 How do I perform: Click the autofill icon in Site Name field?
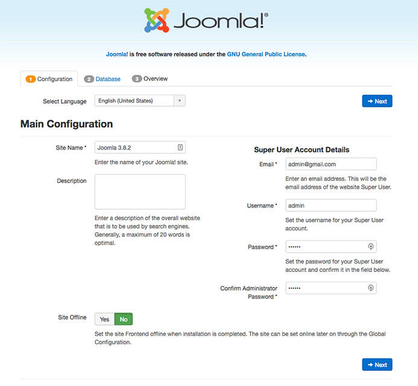click(180, 147)
